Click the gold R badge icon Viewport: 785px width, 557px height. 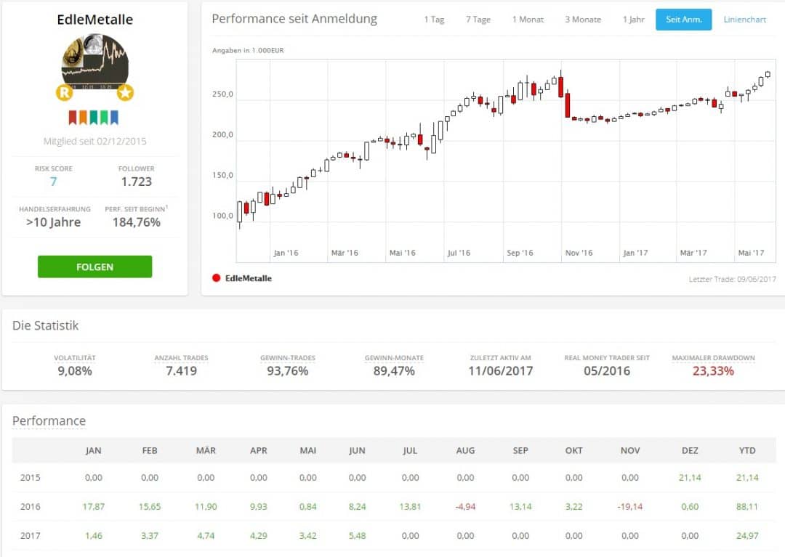click(x=65, y=92)
